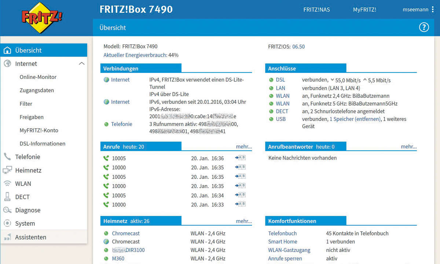
Task: Open the help question mark icon
Action: click(x=424, y=27)
